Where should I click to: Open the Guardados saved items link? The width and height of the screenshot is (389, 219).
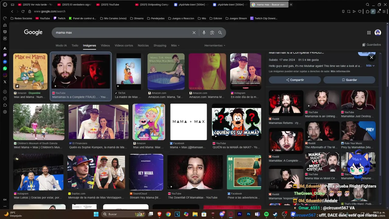point(371,45)
